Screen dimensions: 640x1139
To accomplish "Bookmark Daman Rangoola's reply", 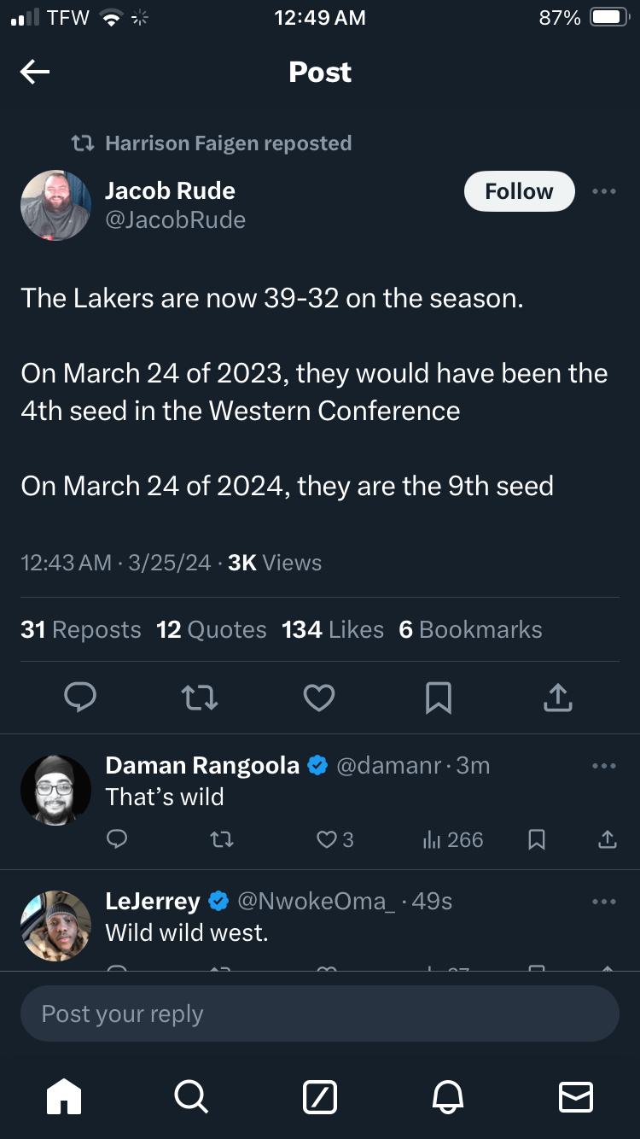I will 537,840.
